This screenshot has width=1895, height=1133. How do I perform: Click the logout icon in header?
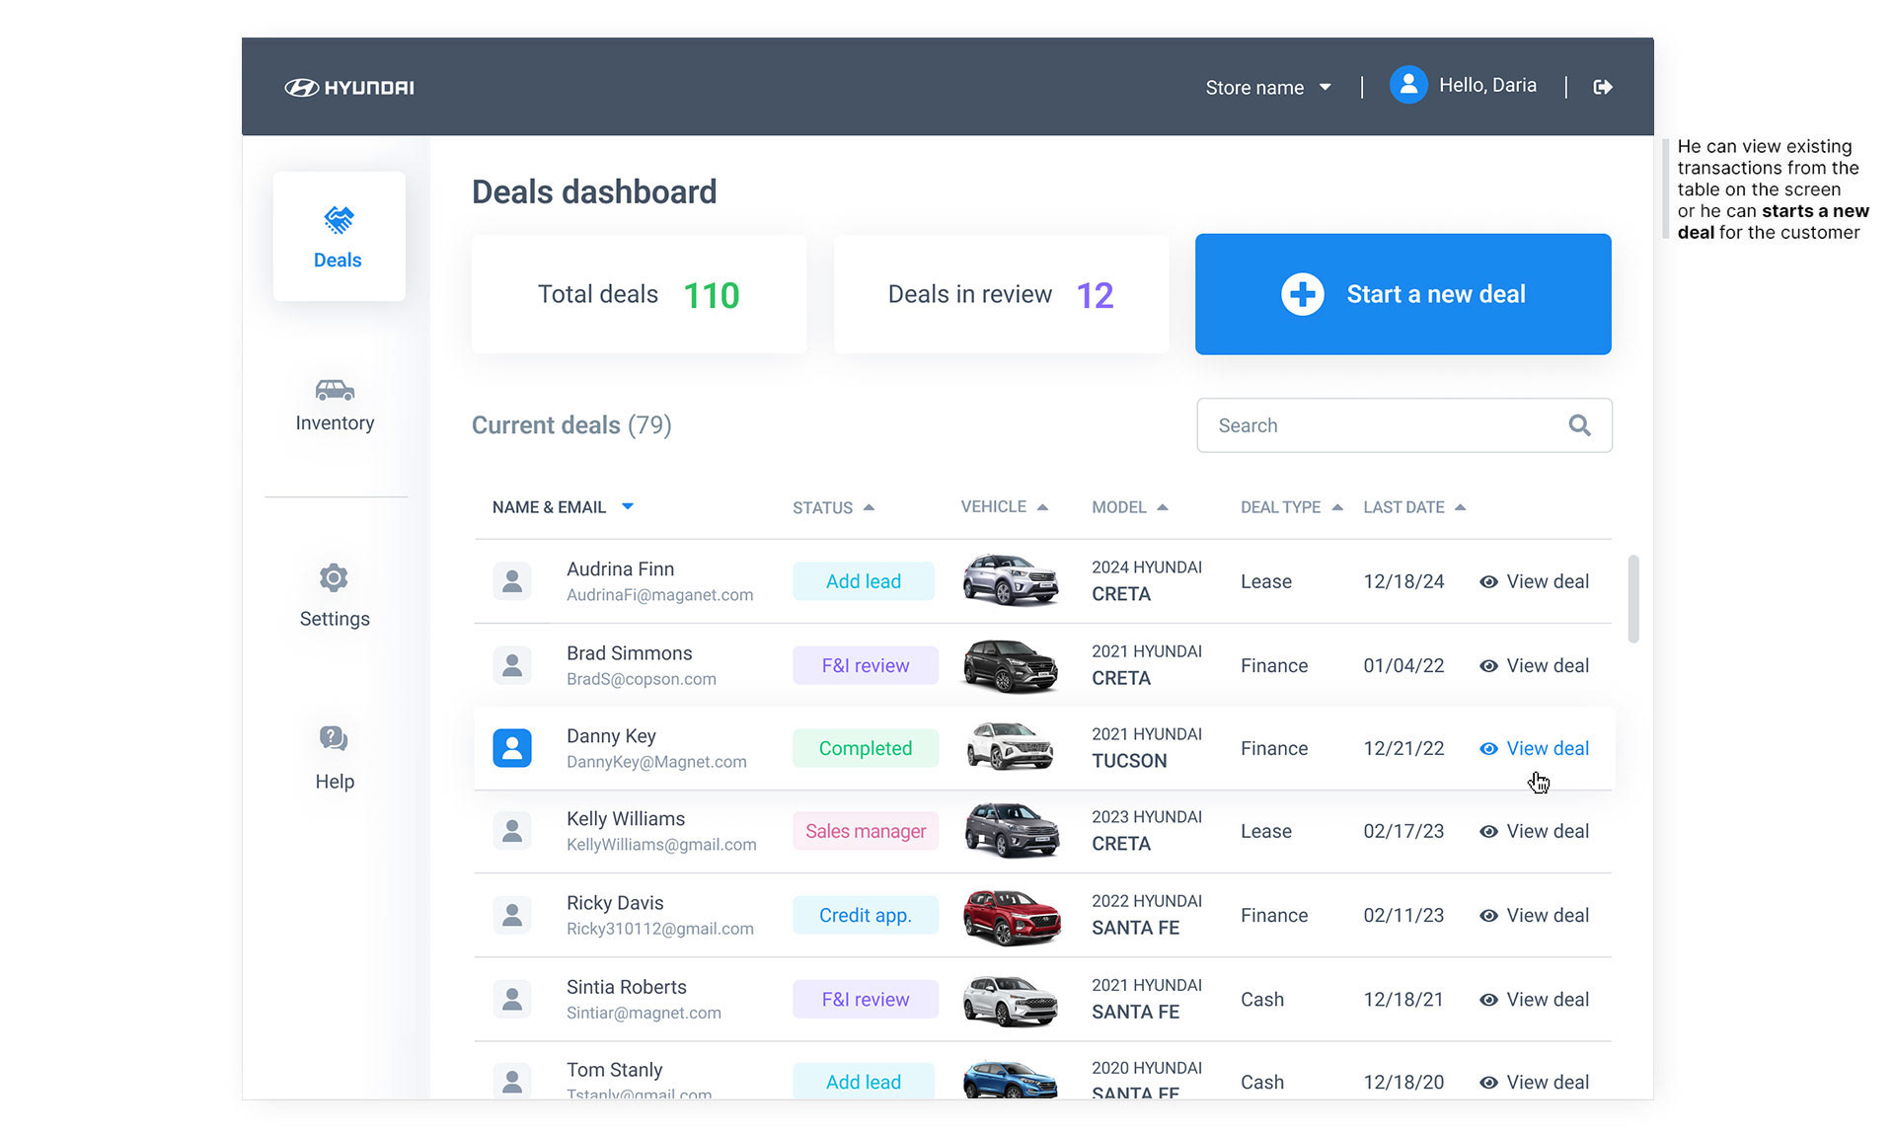click(x=1603, y=87)
